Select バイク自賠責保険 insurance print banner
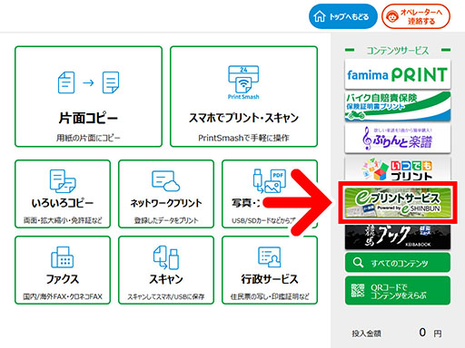Screen dimensions: 465x348 click(x=398, y=106)
